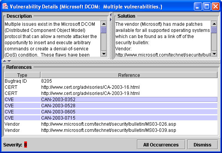Image resolution: width=222 pixels, height=153 pixels.
Task: Click the Solution scrollbar thumb
Action: (x=214, y=30)
